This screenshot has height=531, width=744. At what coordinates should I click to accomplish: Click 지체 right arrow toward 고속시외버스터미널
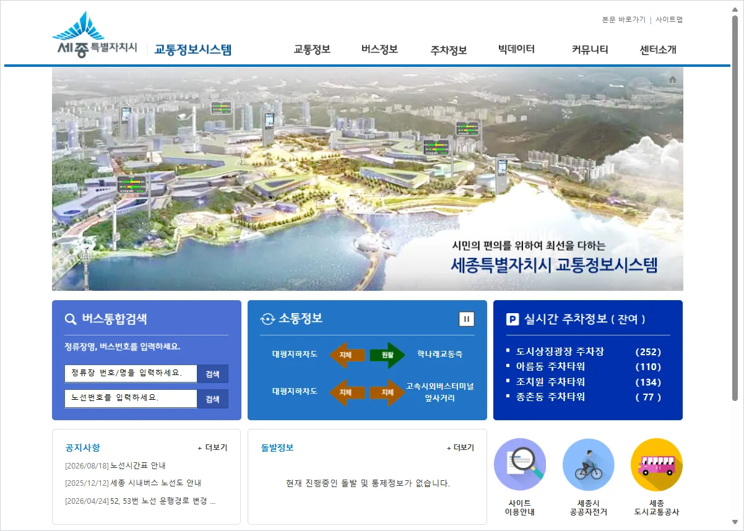pyautogui.click(x=387, y=392)
